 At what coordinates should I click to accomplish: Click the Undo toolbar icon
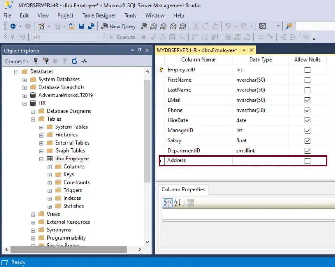click(228, 26)
